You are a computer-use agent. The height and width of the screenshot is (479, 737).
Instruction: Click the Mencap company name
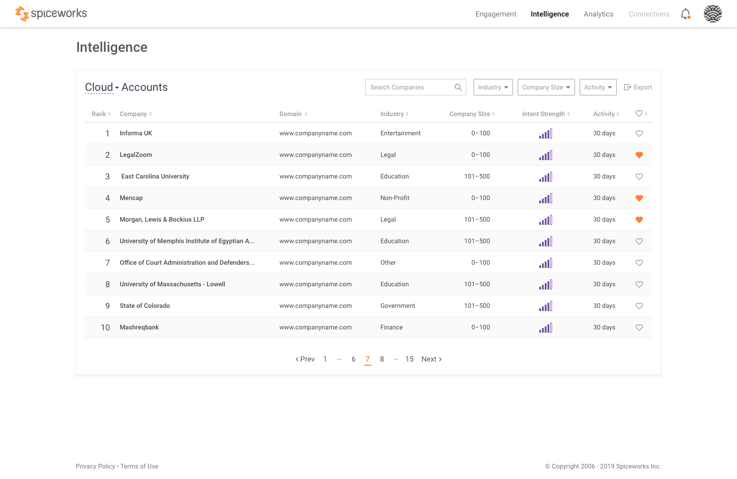[x=131, y=198]
